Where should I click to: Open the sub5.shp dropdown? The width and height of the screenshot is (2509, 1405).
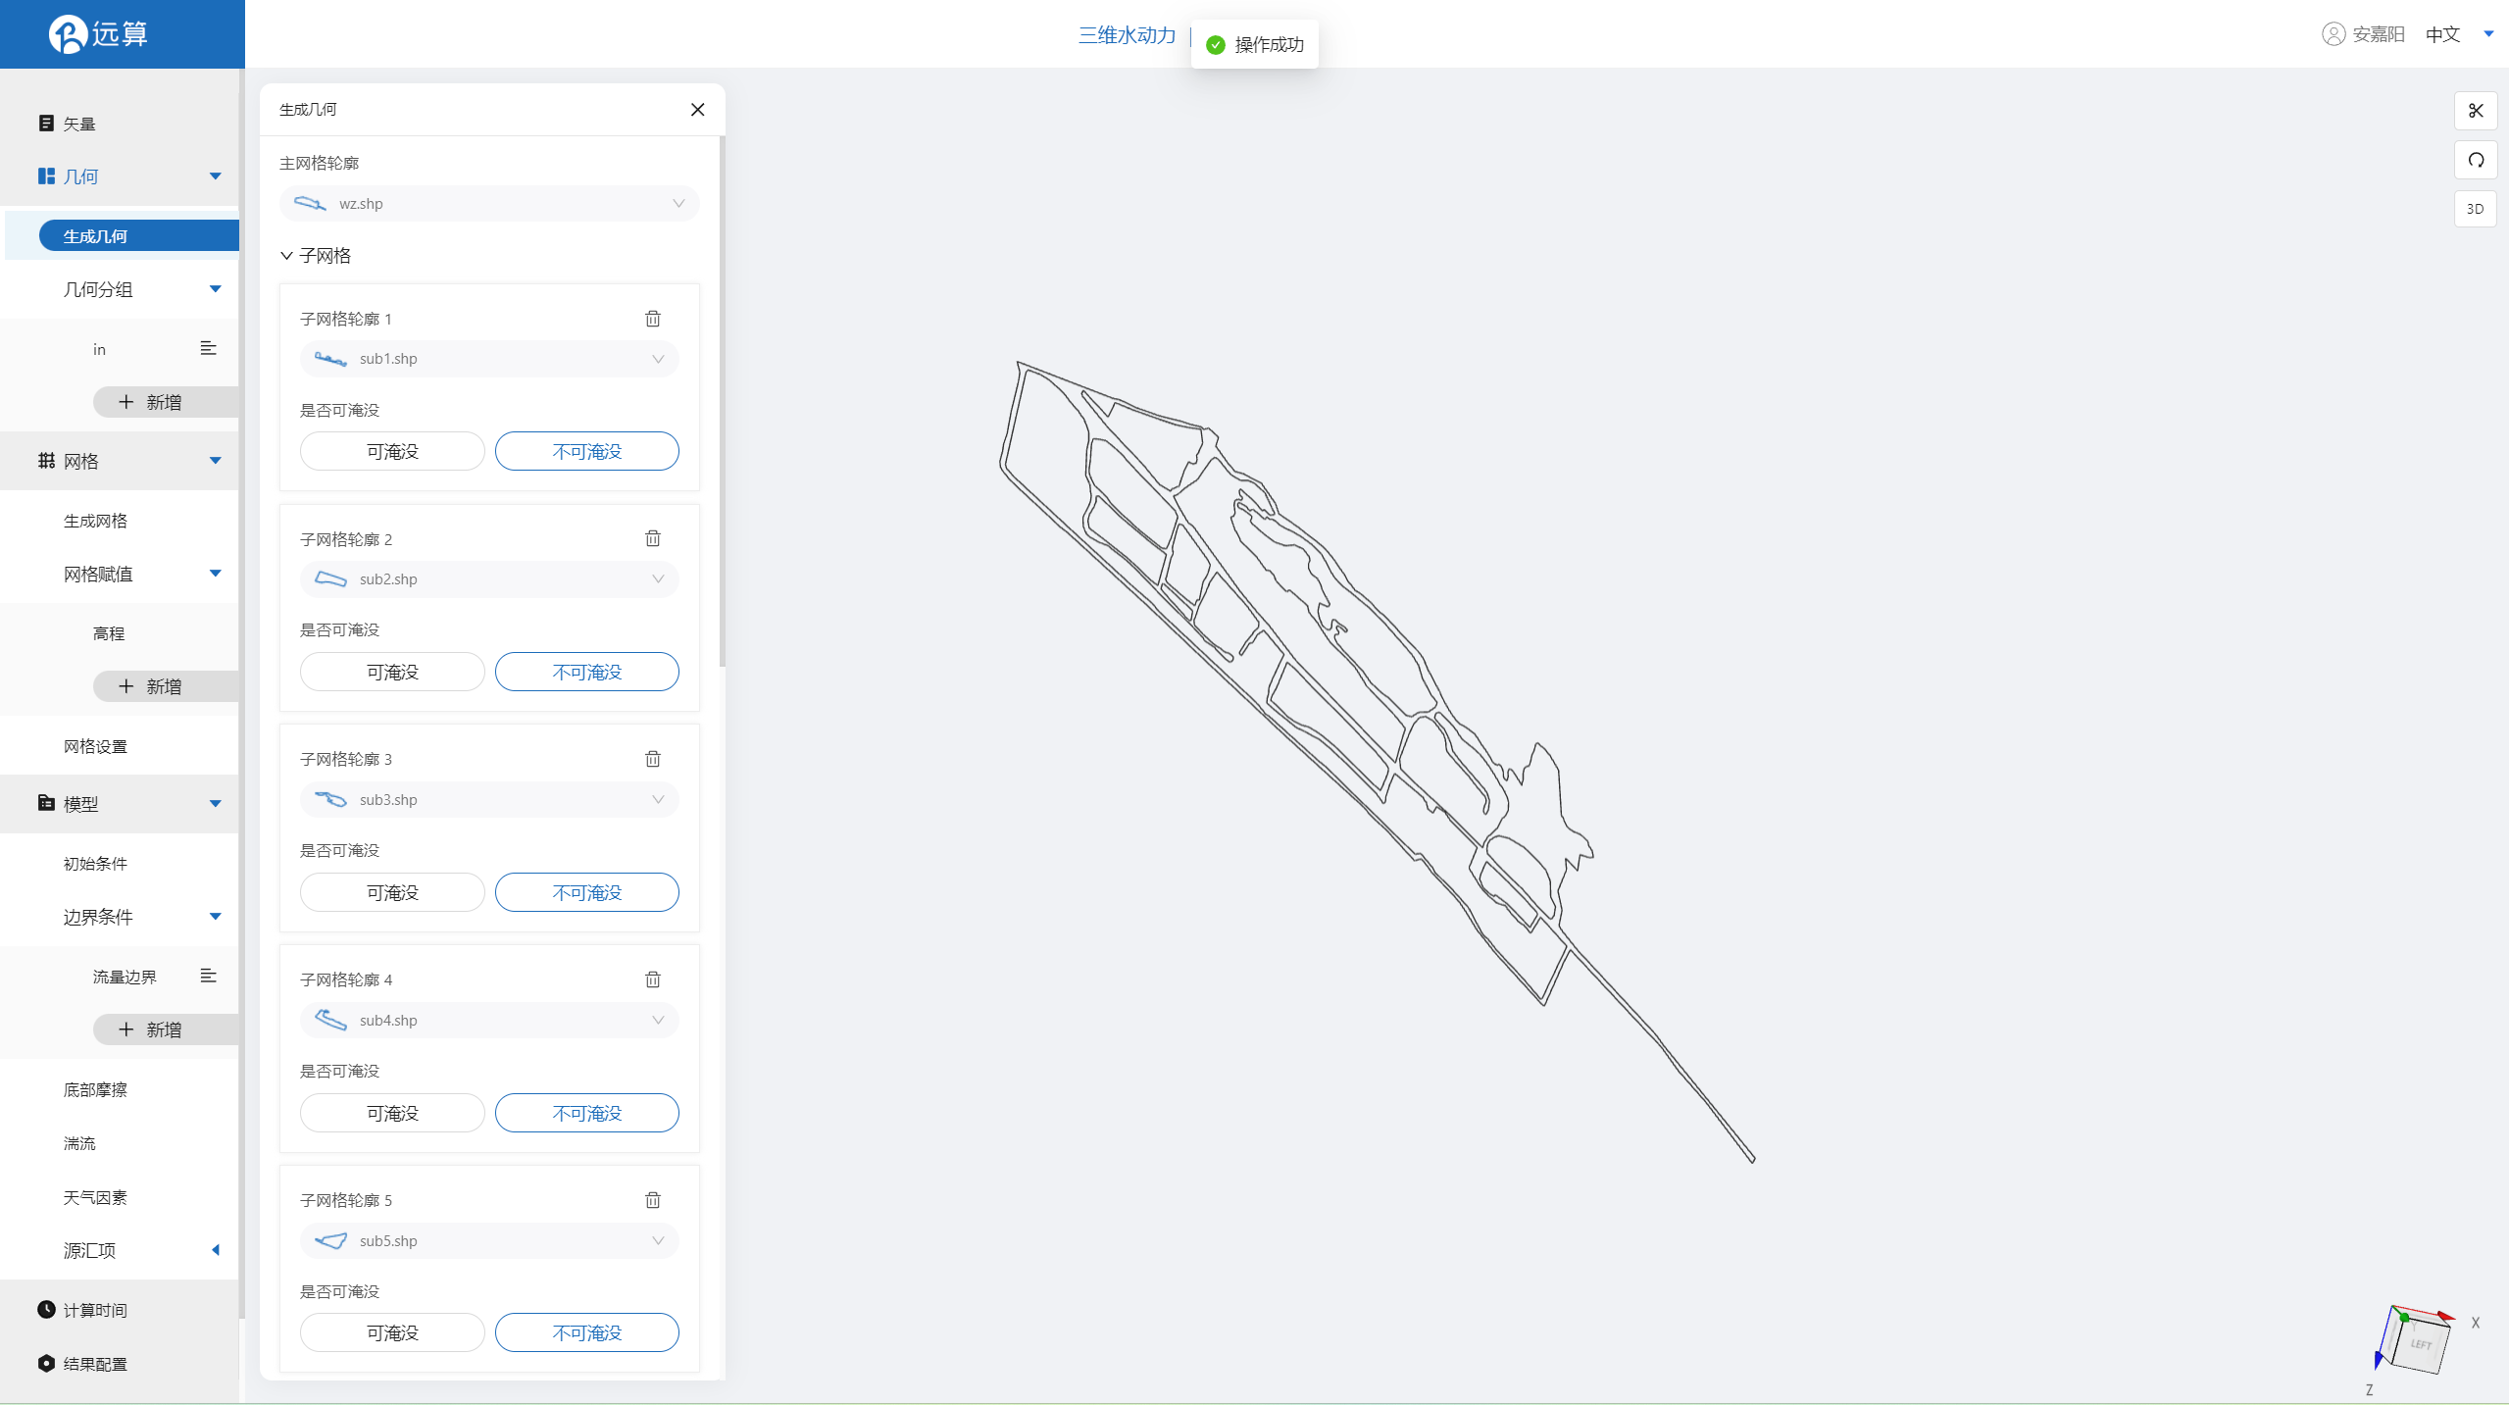point(489,1241)
